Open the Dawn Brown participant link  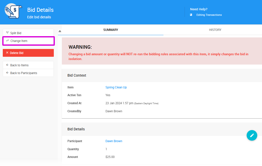[x=114, y=141]
